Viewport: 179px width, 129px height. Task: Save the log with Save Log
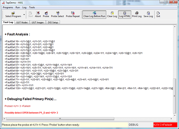(148, 14)
